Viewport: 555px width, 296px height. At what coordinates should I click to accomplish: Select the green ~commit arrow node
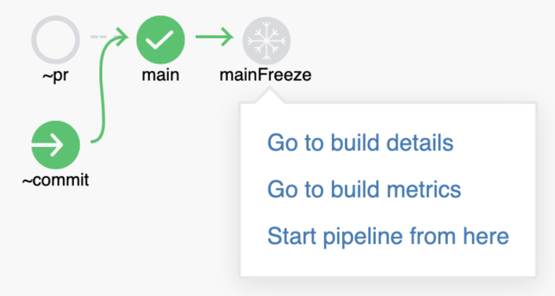pos(55,145)
